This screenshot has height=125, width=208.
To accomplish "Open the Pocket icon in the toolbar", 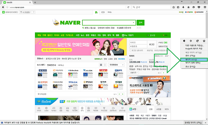I will coord(199,7).
